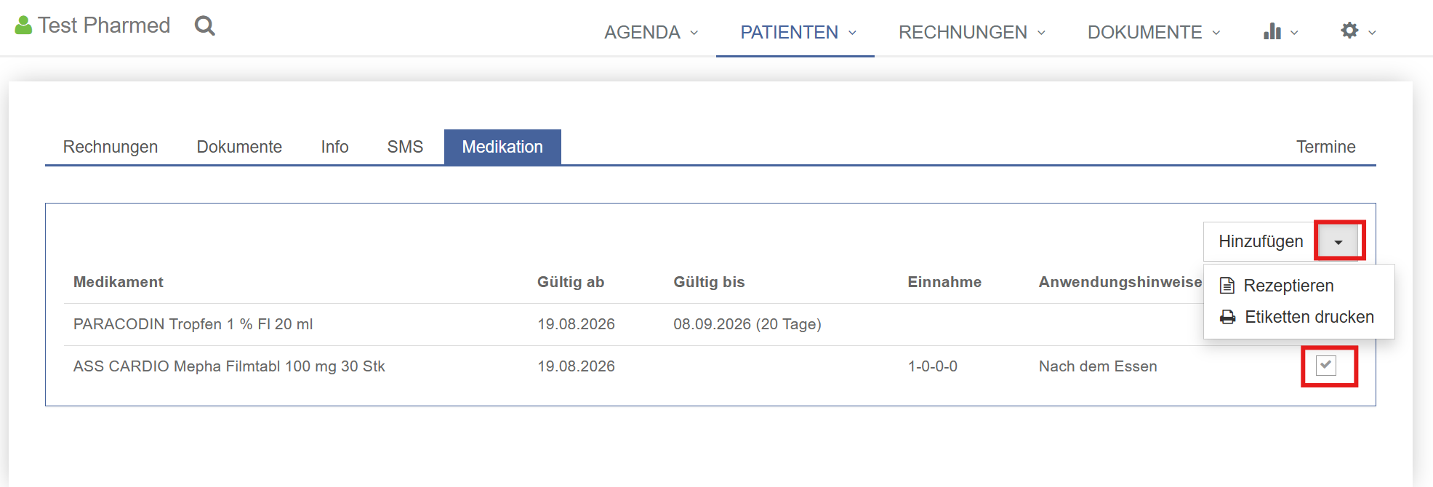Open the statistics bar chart icon
Viewport: 1433px width, 487px height.
[1272, 31]
